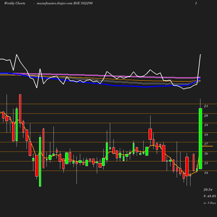217x217 pixels.
Task: Click the price axis label 17
Action: (x=206, y=144)
